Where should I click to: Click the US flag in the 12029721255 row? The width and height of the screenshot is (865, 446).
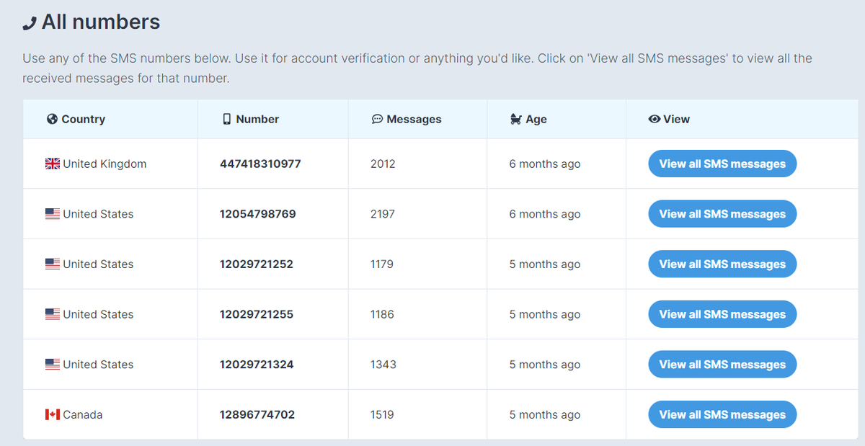pyautogui.click(x=53, y=314)
